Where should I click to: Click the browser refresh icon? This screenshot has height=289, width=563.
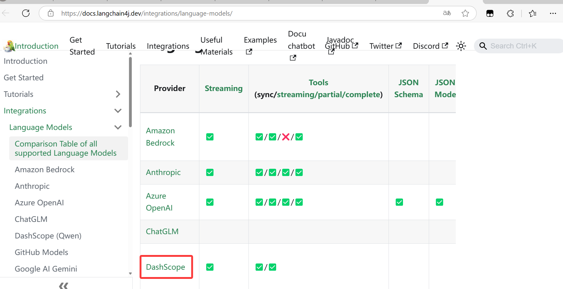[26, 13]
